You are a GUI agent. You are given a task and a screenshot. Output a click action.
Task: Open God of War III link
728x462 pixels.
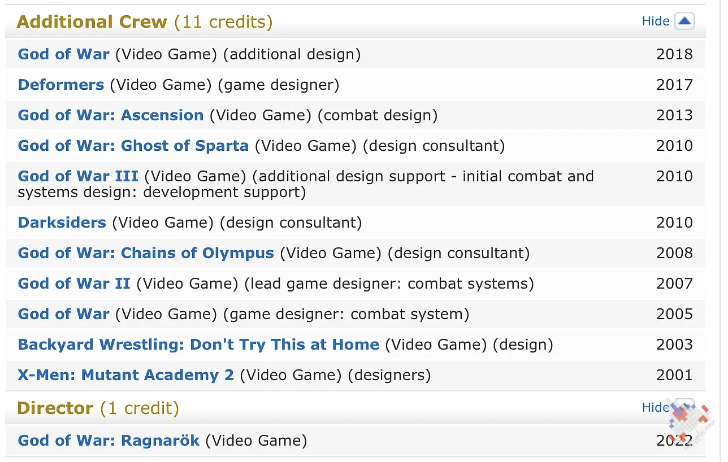pyautogui.click(x=78, y=176)
